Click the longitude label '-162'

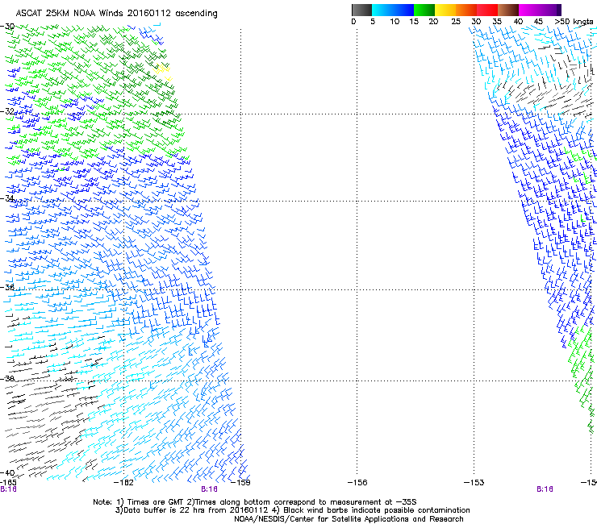[123, 482]
